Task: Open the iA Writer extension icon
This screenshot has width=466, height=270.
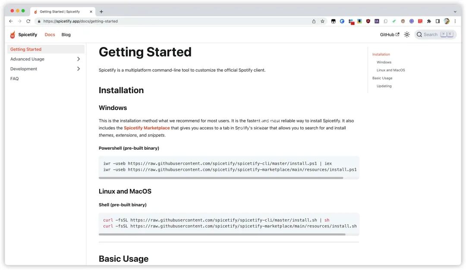Action: tap(377, 21)
